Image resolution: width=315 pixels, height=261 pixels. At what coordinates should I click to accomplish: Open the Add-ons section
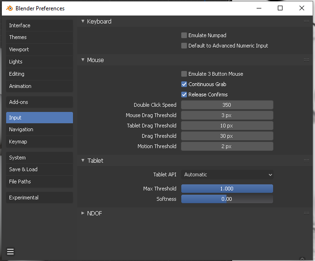[x=40, y=102]
